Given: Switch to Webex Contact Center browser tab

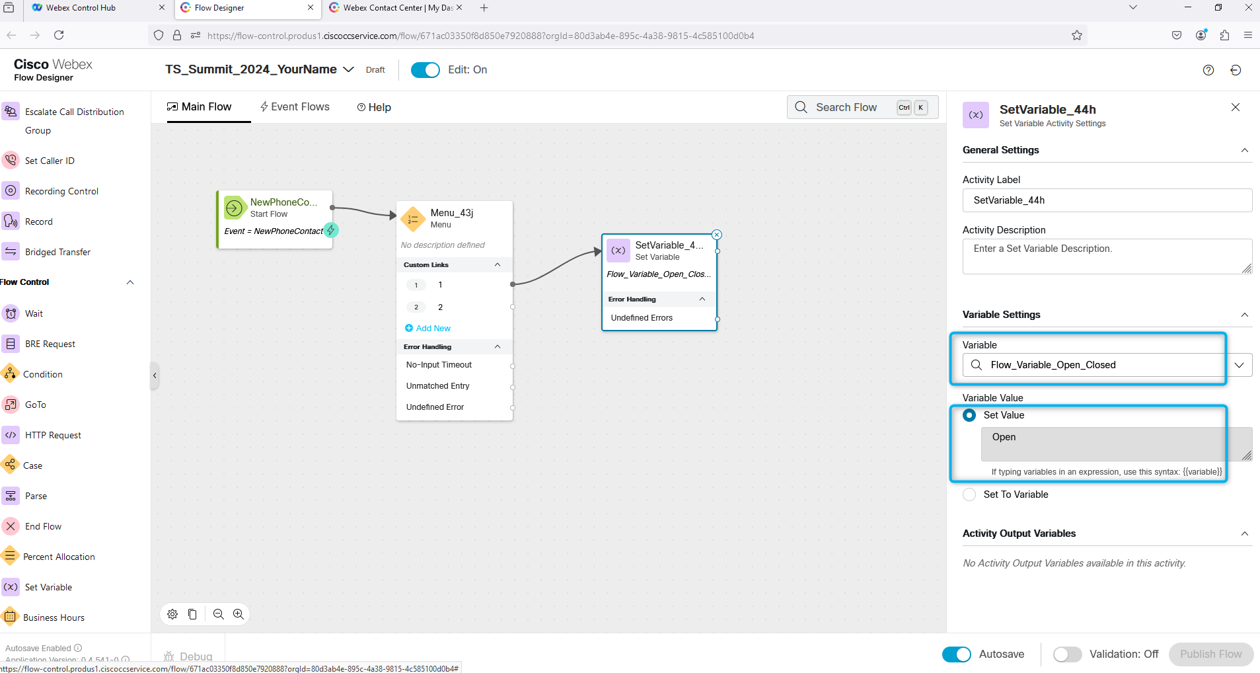Looking at the screenshot, I should [398, 8].
